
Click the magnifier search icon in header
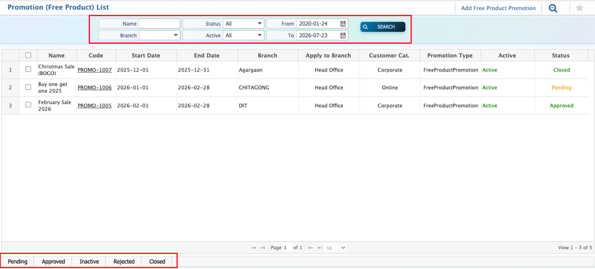(553, 8)
